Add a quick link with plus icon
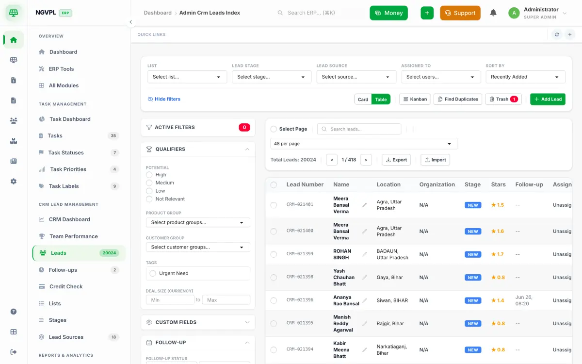 click(570, 34)
